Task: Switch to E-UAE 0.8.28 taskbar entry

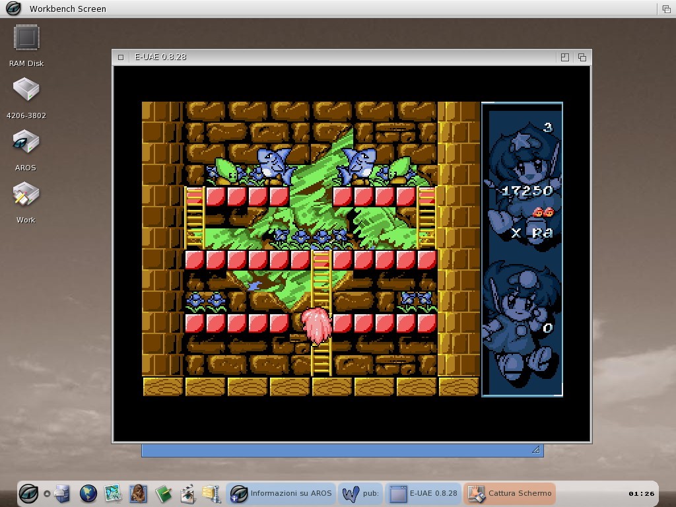Action: pyautogui.click(x=423, y=493)
